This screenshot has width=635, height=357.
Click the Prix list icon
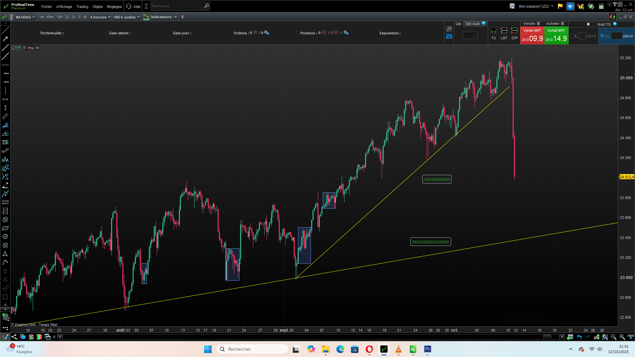(38, 48)
